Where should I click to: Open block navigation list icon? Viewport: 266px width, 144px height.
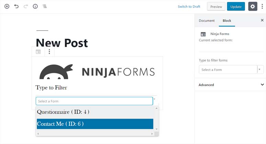(45, 7)
